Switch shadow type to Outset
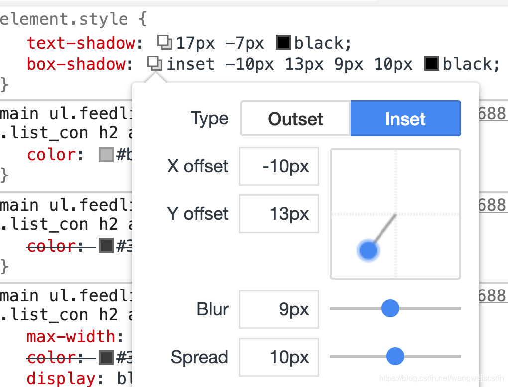This screenshot has width=508, height=387. point(295,118)
